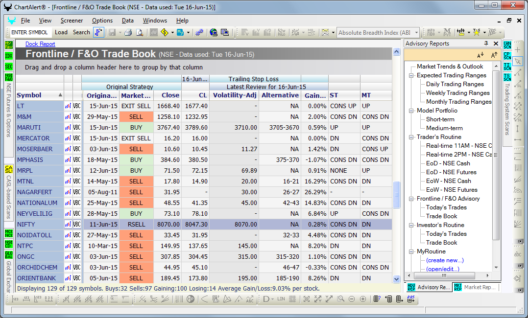Screen dimensions: 528x318
Task: Click the zoom-out minus icon bottom toolbar
Action: pos(352,299)
